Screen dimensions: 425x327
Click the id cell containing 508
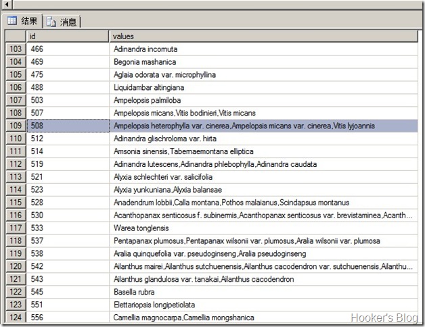pos(67,126)
